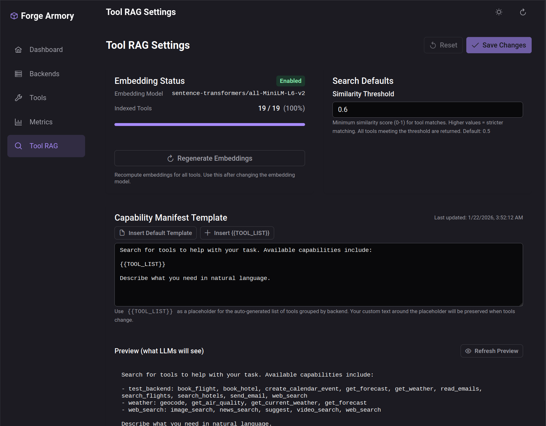Screen dimensions: 546x426
Task: Open the Dashboard navigation entry
Action: [46, 49]
